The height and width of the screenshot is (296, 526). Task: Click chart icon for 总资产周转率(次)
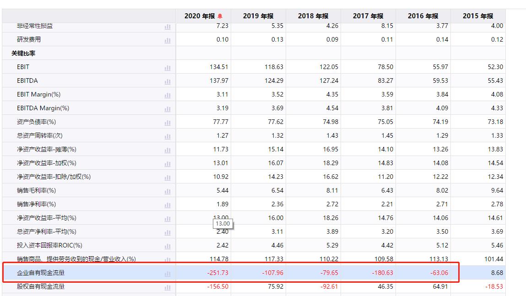point(167,136)
